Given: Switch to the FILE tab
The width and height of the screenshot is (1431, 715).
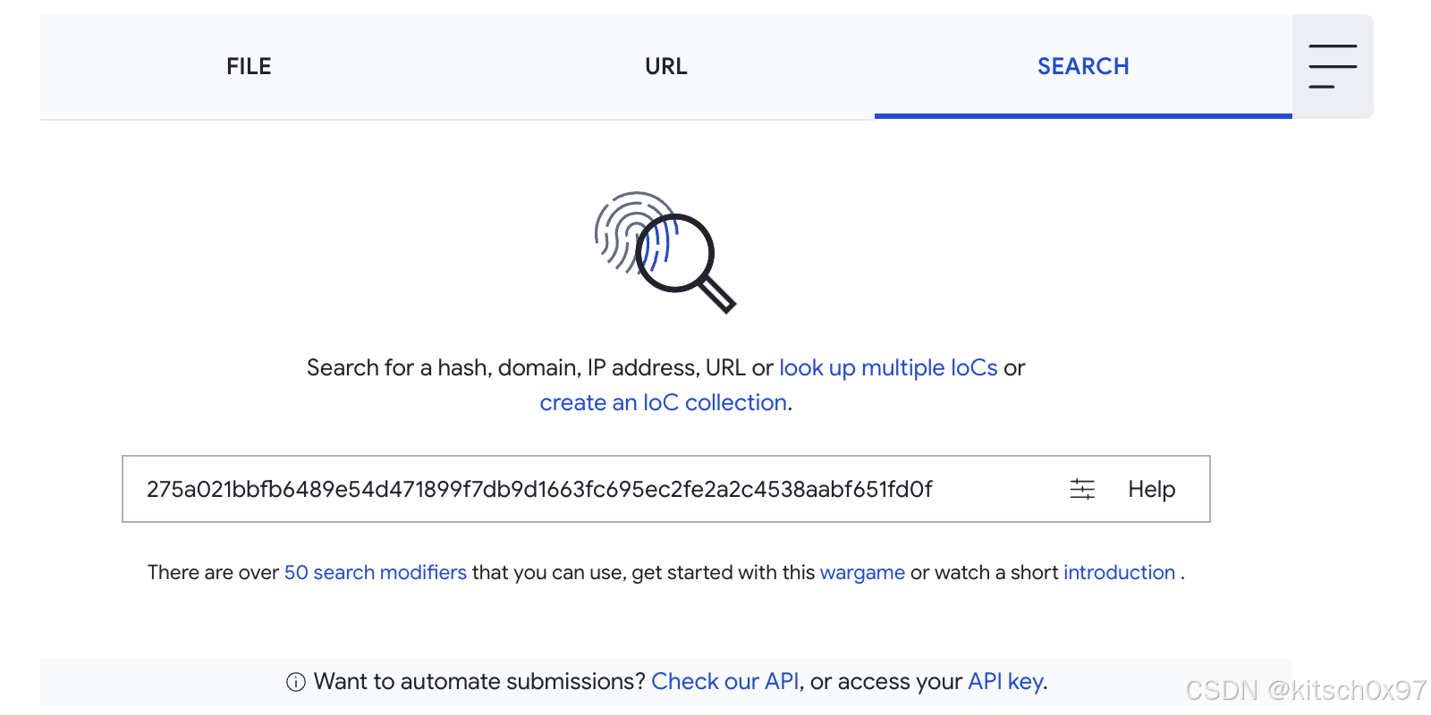Looking at the screenshot, I should point(248,66).
